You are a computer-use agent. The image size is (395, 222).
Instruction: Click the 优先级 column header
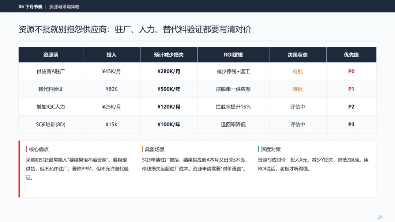click(x=351, y=55)
